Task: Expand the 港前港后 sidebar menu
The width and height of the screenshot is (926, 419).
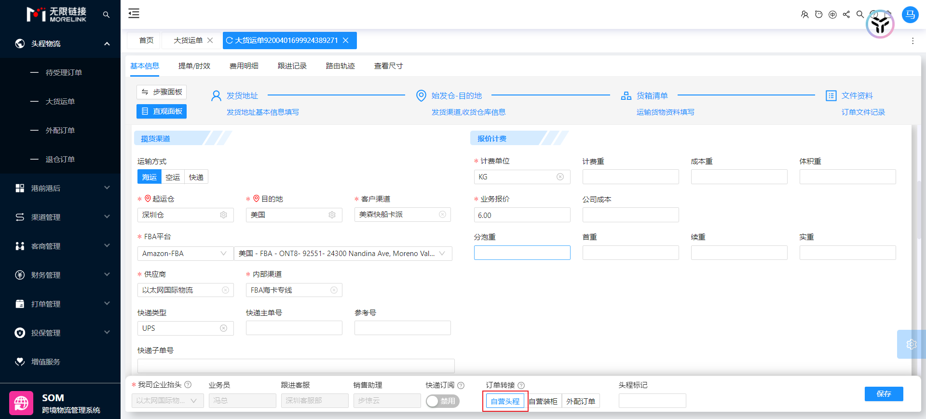Action: coord(60,188)
